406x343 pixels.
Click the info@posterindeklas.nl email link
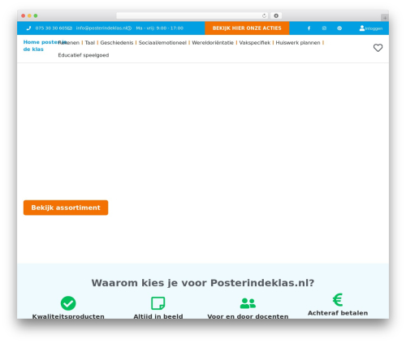pos(101,28)
